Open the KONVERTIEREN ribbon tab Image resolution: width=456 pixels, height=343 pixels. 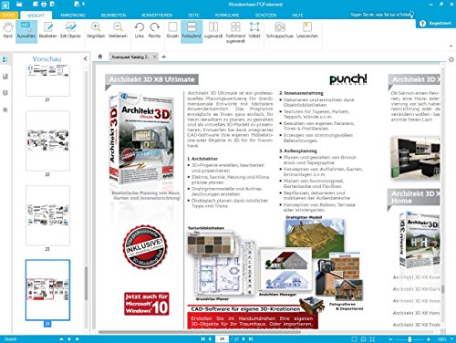[157, 15]
